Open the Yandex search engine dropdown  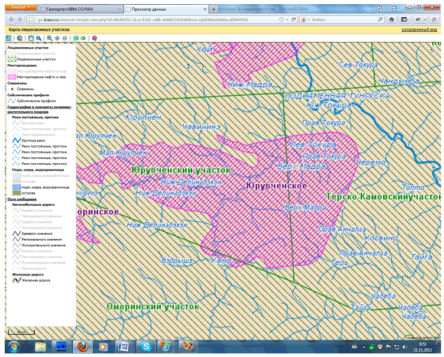[x=307, y=19]
